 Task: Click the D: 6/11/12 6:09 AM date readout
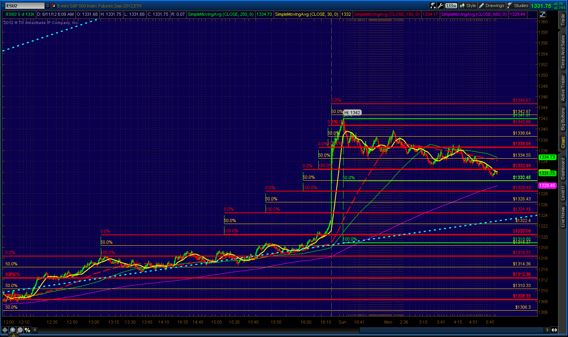(55, 14)
